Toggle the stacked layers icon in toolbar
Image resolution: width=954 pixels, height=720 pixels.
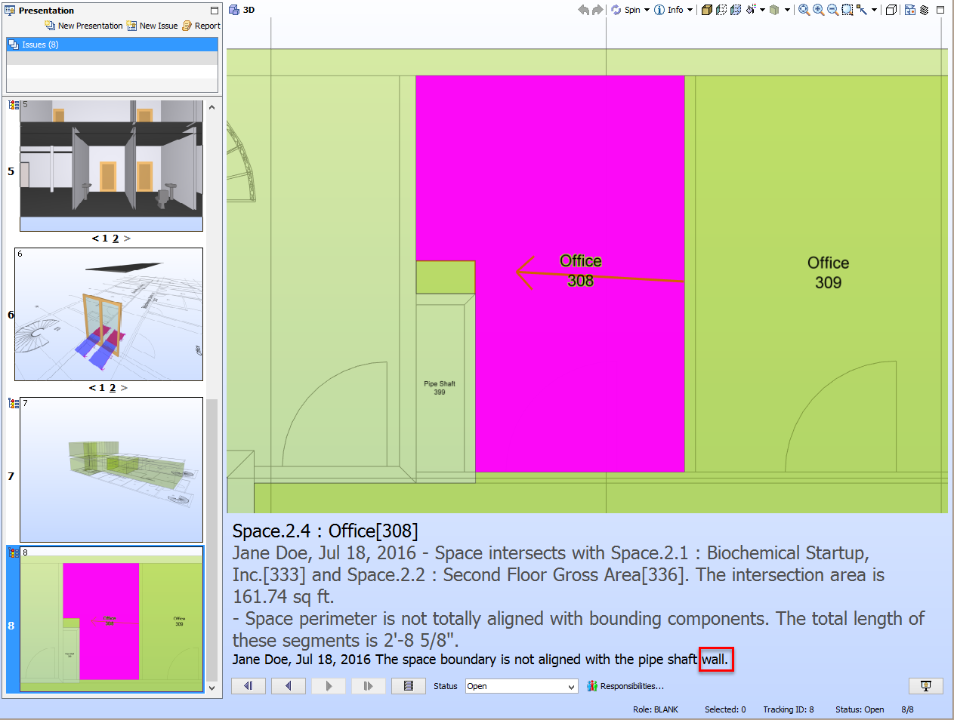coord(924,10)
